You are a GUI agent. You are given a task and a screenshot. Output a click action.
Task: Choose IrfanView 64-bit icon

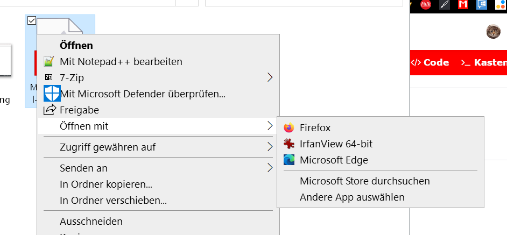(289, 144)
